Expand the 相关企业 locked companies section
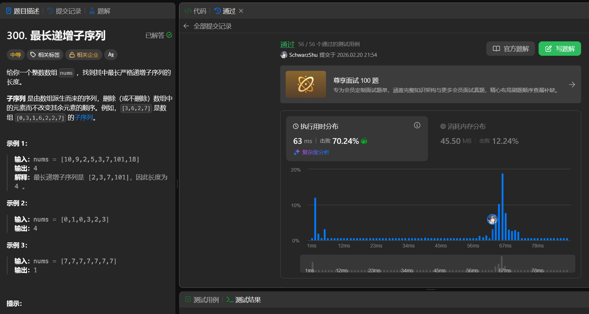The height and width of the screenshot is (314, 589). pyautogui.click(x=84, y=55)
